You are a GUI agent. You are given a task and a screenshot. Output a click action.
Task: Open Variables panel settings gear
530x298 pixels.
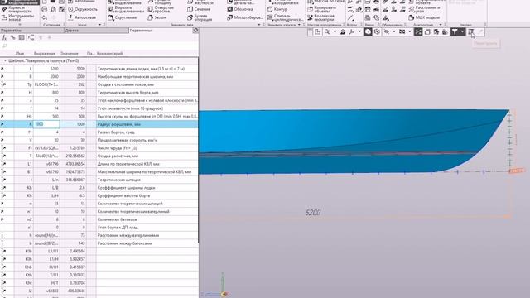(195, 31)
